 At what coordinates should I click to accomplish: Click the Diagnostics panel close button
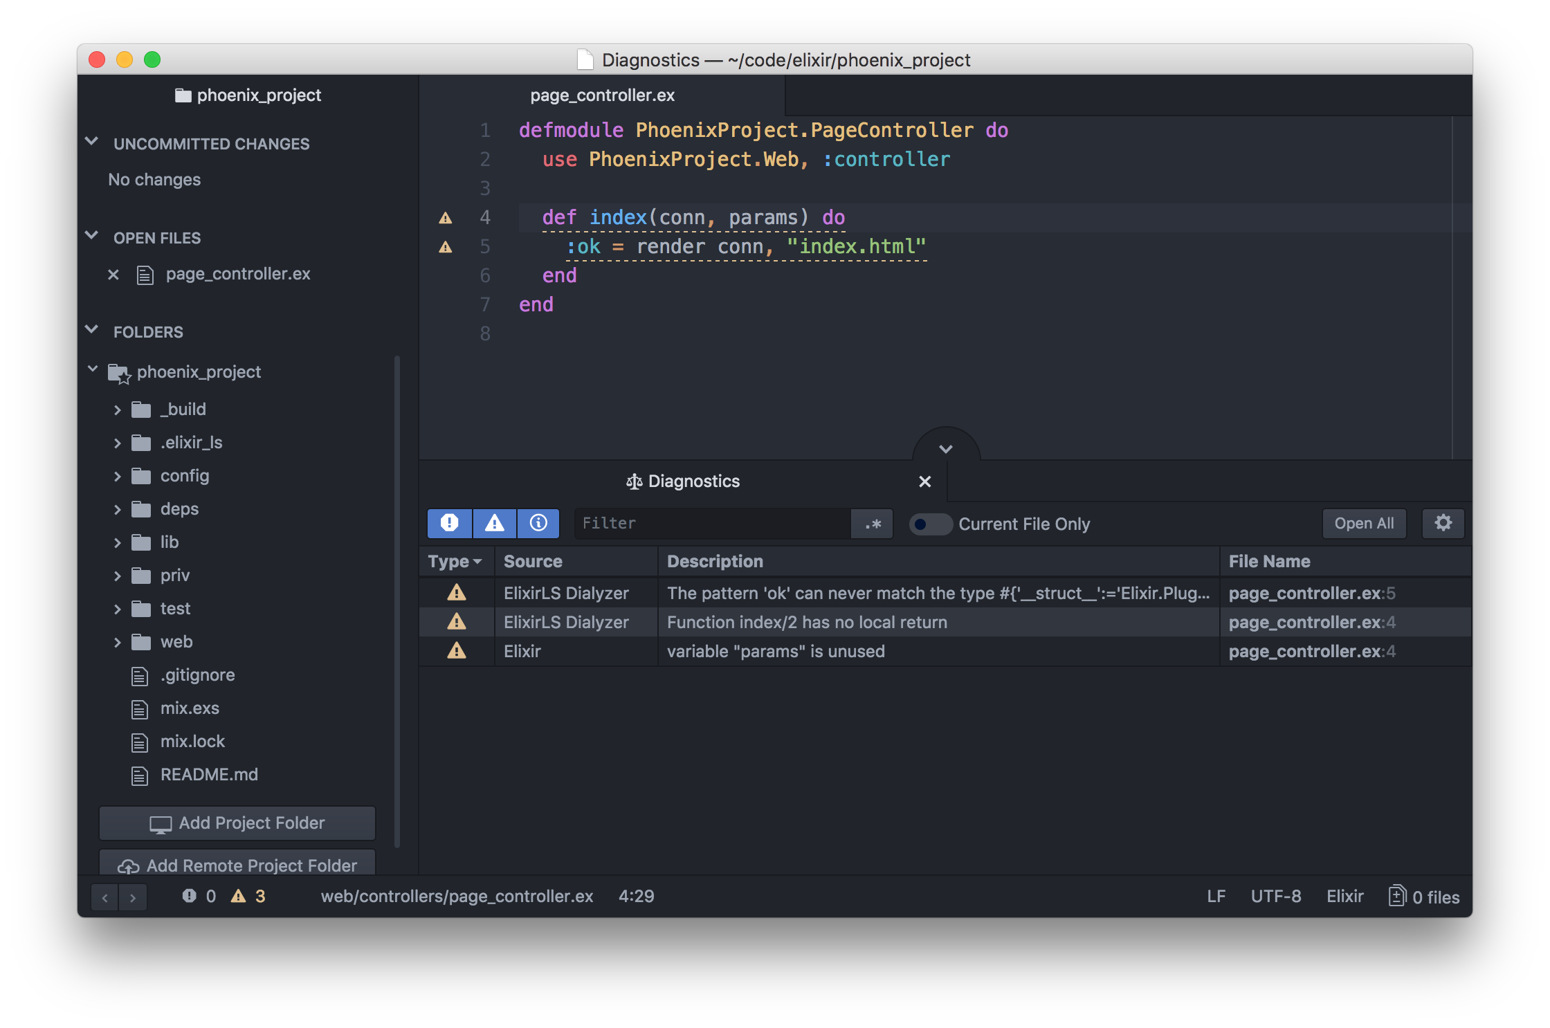tap(924, 481)
